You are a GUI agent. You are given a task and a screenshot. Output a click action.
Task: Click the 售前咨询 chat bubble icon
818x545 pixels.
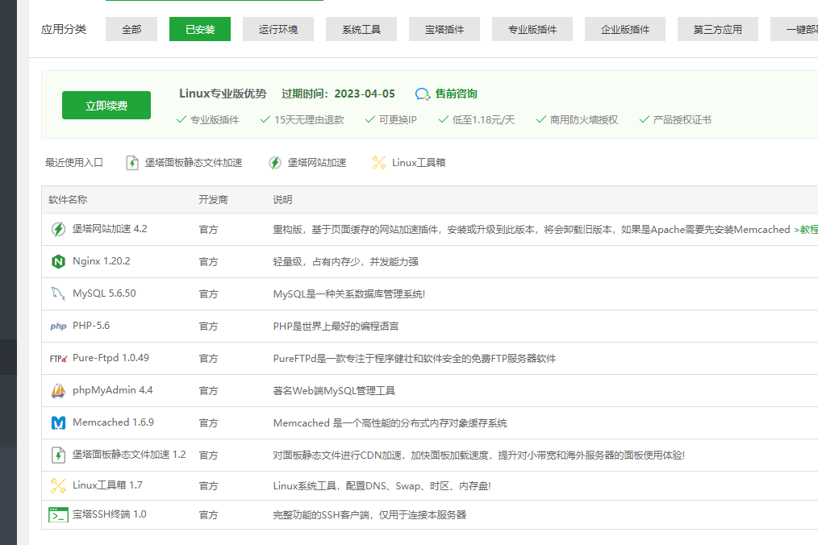click(423, 94)
